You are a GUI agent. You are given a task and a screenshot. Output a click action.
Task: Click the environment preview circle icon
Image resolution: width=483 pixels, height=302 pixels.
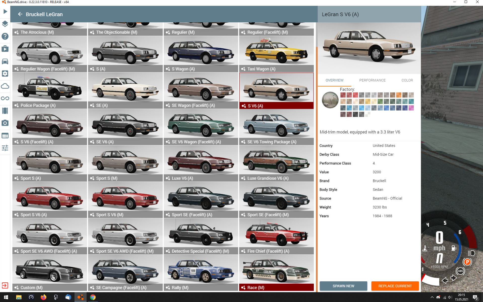(x=330, y=100)
